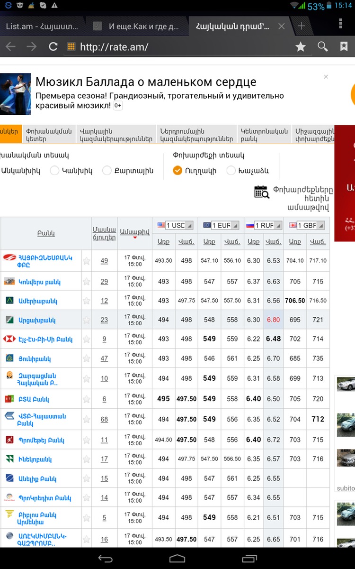Select the Անկանխիկ radio option
Viewport: 355px width, 569px height.
[20, 171]
